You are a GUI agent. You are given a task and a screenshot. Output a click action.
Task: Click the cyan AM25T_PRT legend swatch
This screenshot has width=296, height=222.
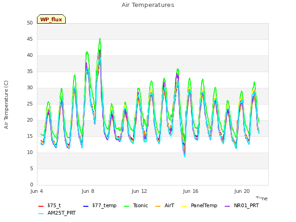point(41,214)
